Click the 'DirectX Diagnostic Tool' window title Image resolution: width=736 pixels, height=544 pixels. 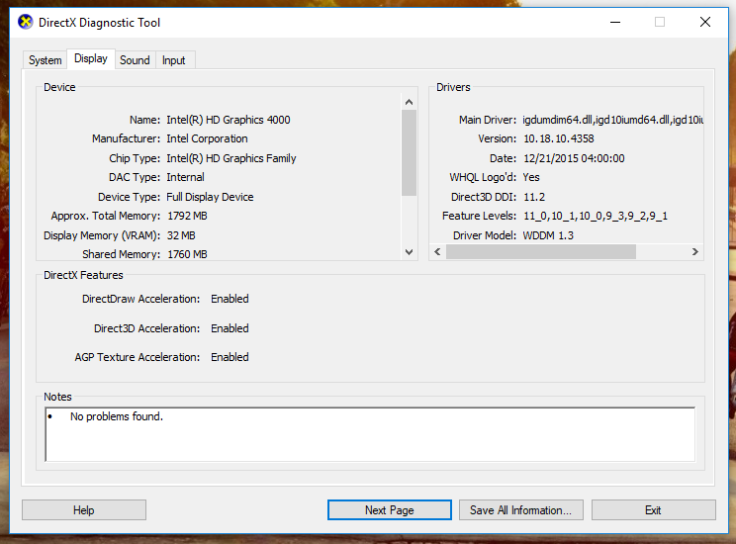point(99,23)
